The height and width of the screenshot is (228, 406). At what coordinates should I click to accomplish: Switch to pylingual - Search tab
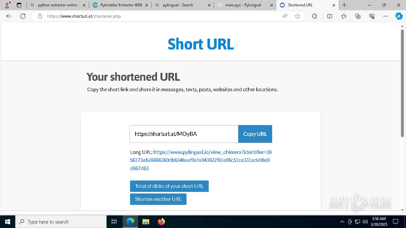tap(182, 5)
